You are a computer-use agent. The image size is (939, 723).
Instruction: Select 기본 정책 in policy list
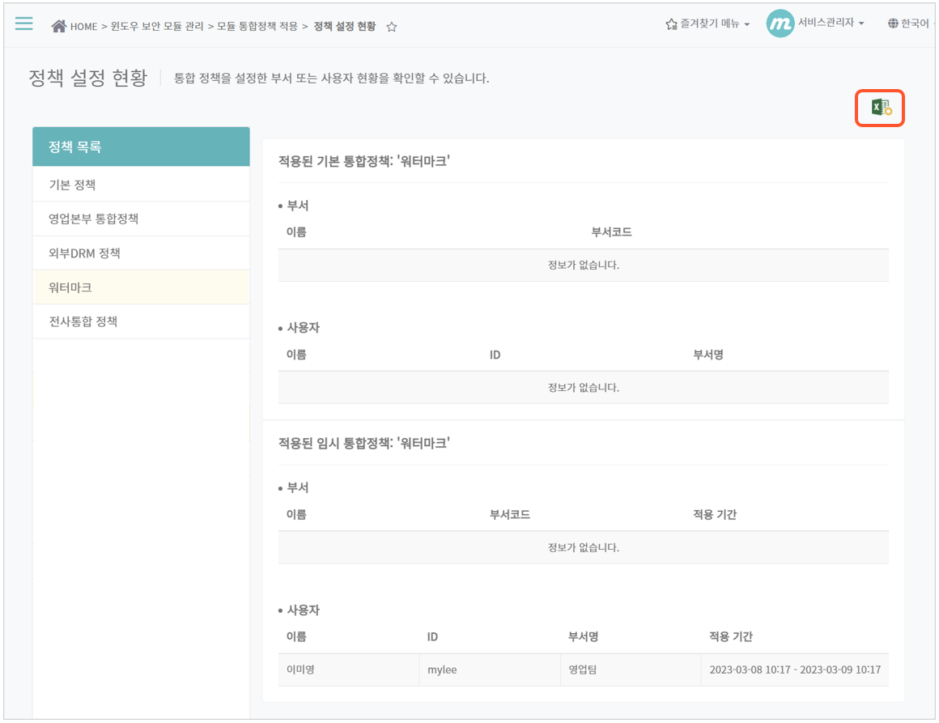coord(142,185)
